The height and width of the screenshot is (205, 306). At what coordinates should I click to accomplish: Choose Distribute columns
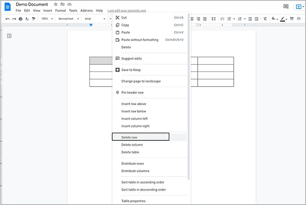coord(150,171)
